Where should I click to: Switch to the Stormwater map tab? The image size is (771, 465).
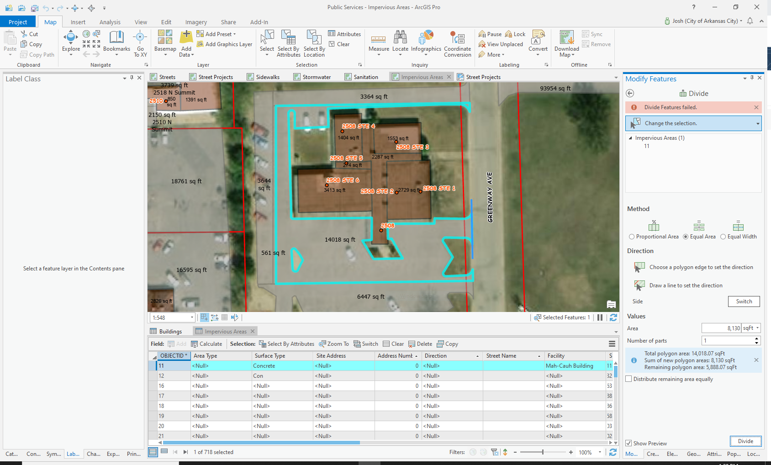click(x=312, y=77)
